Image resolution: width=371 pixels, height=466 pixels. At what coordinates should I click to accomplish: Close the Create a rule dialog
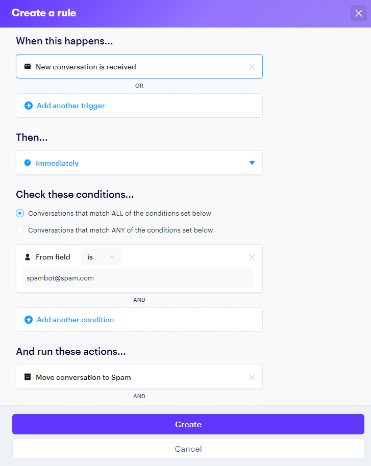pyautogui.click(x=358, y=13)
